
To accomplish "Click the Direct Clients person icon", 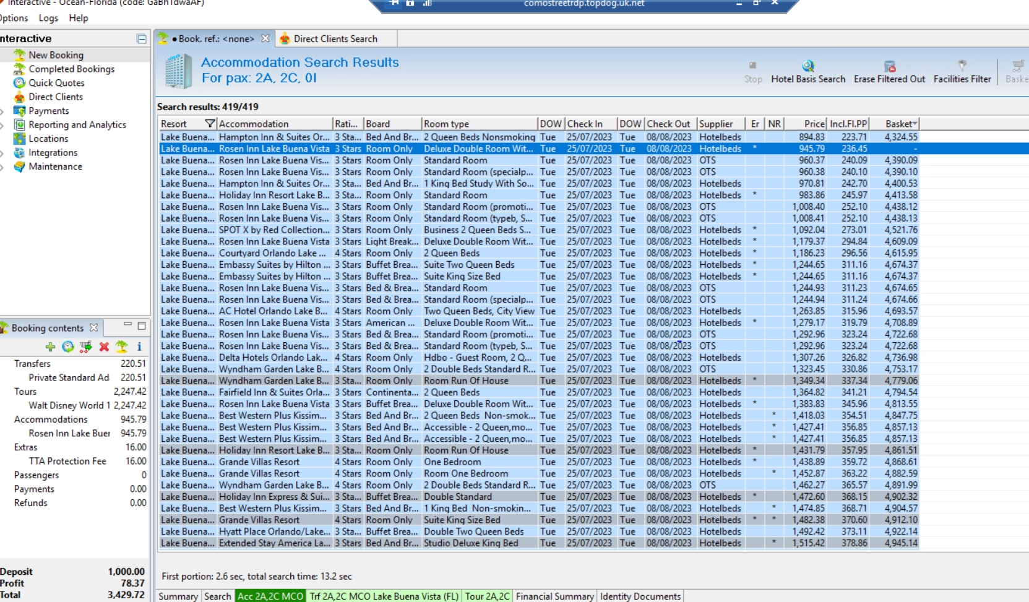I will tap(19, 97).
